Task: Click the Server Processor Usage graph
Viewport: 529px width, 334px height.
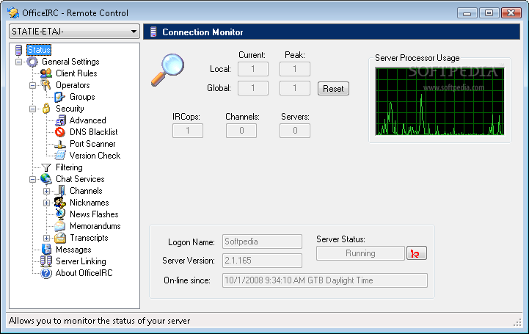Action: [x=439, y=101]
